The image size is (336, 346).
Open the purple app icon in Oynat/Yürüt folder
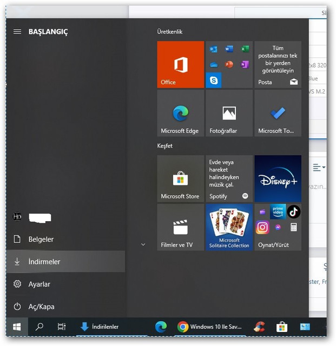262,212
